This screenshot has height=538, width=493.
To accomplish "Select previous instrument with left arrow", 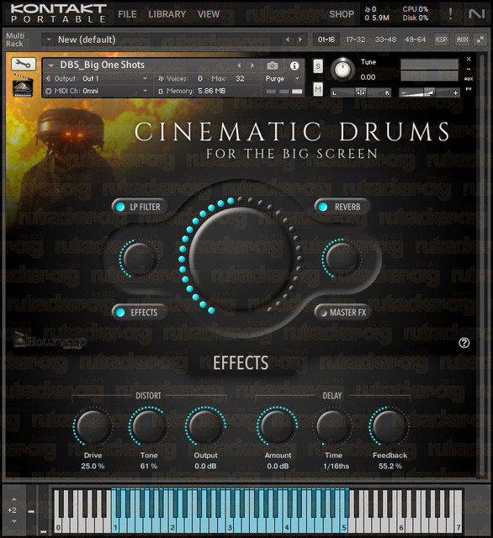I will point(239,66).
